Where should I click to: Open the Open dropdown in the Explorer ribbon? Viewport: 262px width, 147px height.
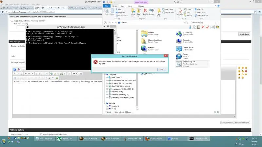tap(188, 9)
